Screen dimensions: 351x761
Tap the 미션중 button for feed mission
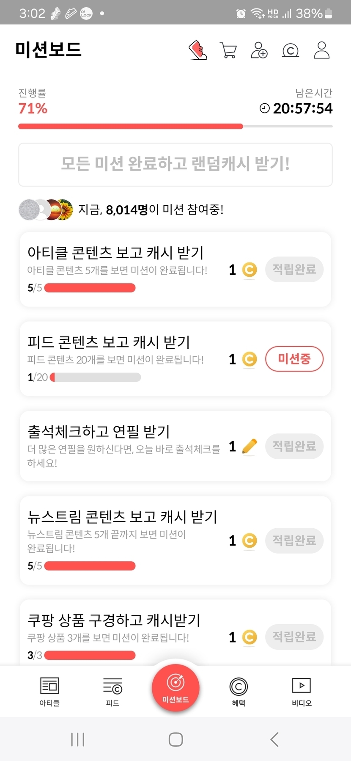[x=294, y=359]
